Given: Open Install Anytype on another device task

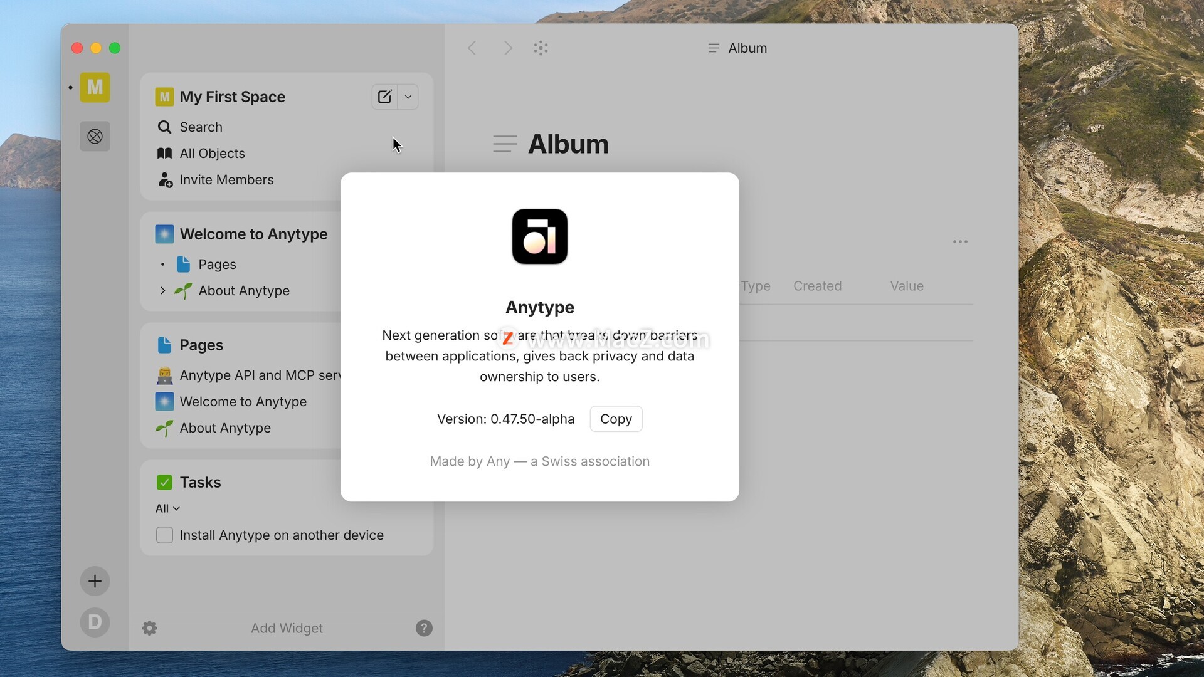Looking at the screenshot, I should (x=282, y=535).
